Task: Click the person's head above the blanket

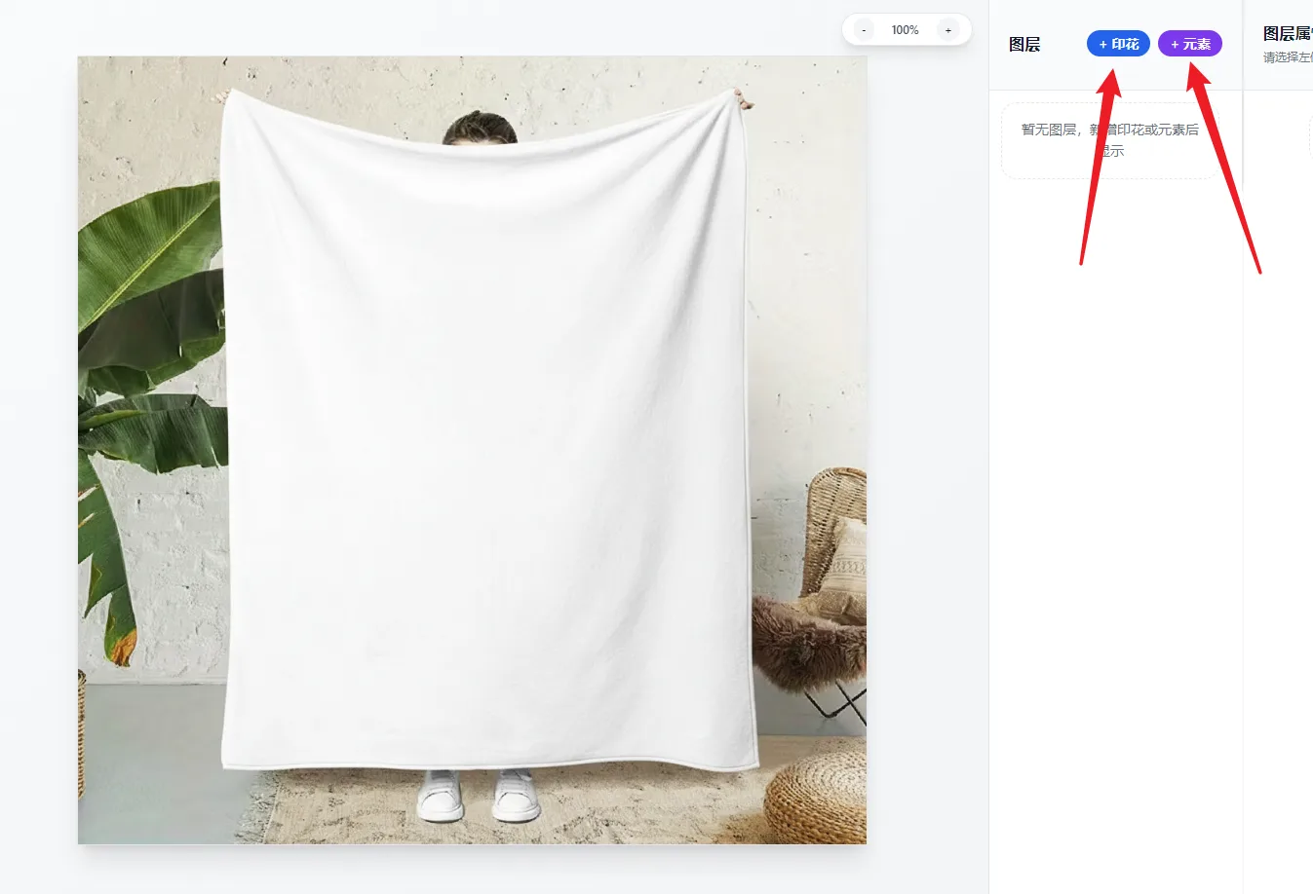Action: click(x=479, y=129)
